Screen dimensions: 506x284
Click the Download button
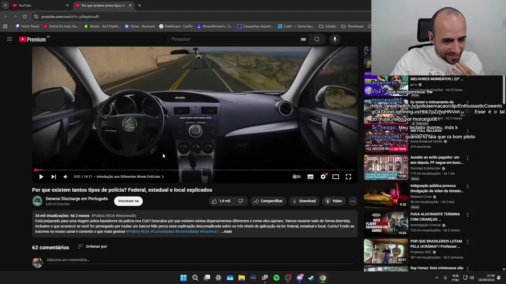point(304,201)
